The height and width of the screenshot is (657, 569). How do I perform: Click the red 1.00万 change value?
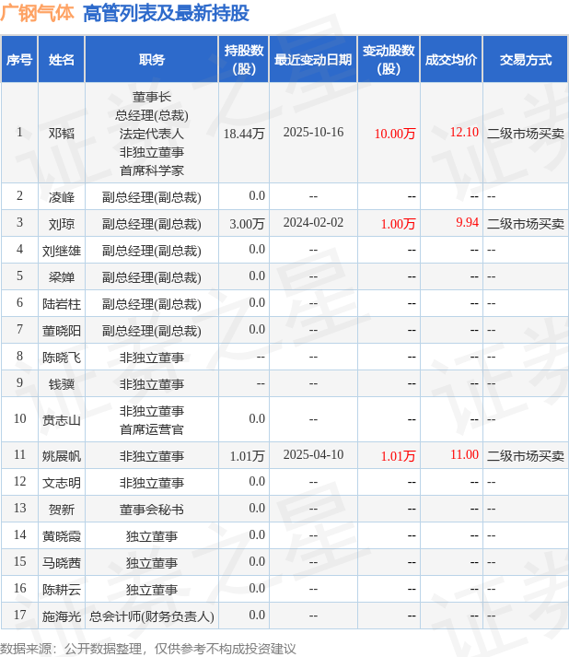point(398,224)
